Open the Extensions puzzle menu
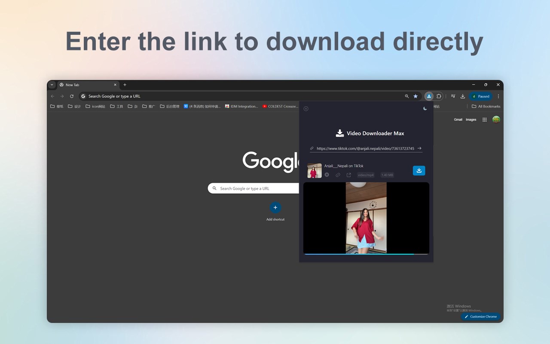 pos(439,96)
